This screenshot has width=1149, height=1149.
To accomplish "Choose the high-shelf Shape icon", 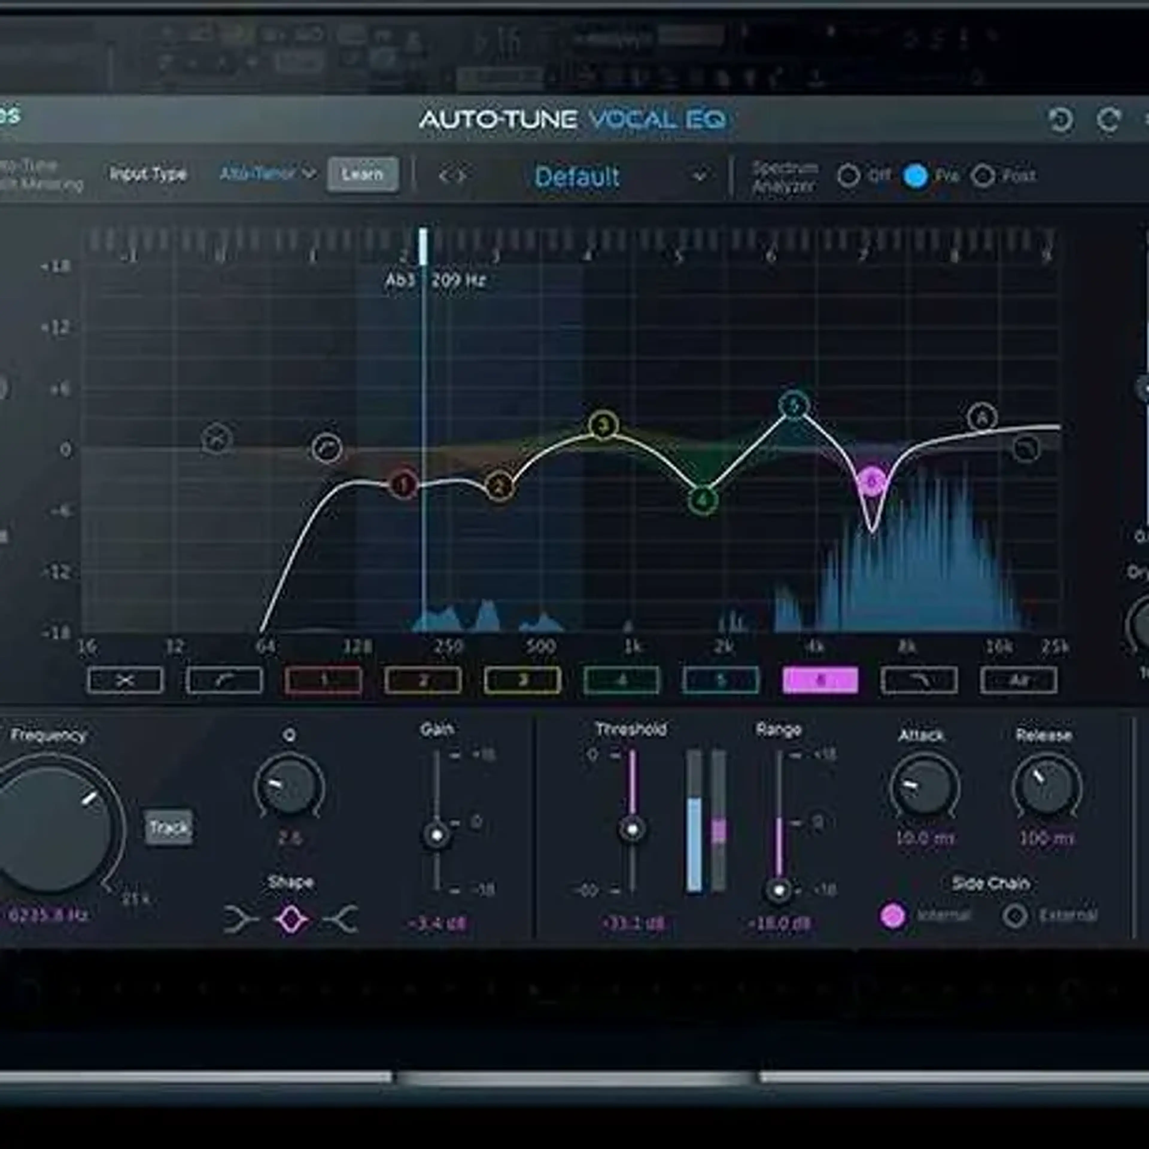I will click(341, 920).
